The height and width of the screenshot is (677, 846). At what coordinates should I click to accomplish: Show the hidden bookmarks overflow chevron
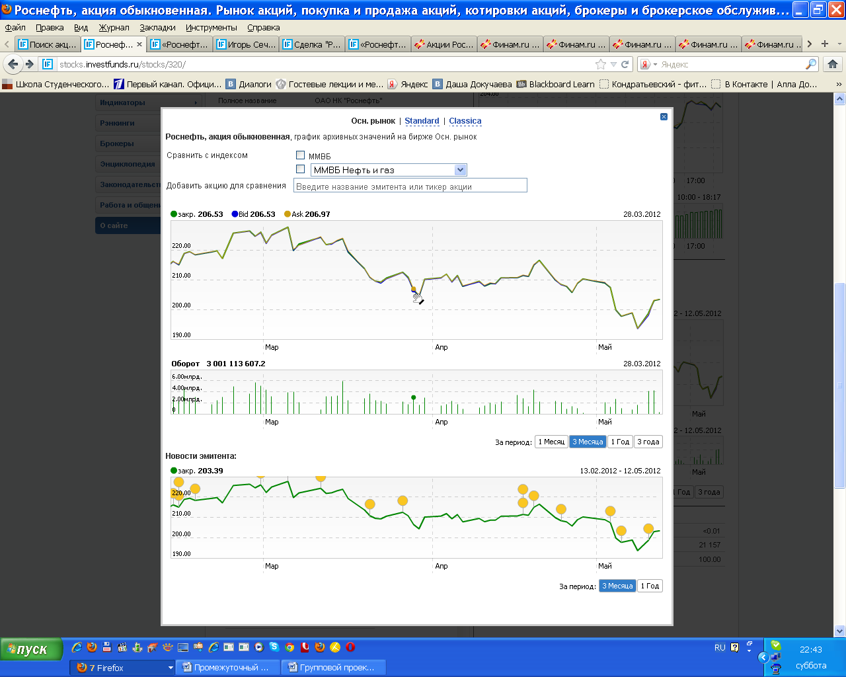(x=839, y=84)
